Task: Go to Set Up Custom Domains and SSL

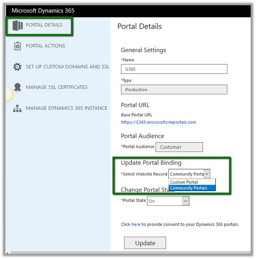Action: (67, 67)
